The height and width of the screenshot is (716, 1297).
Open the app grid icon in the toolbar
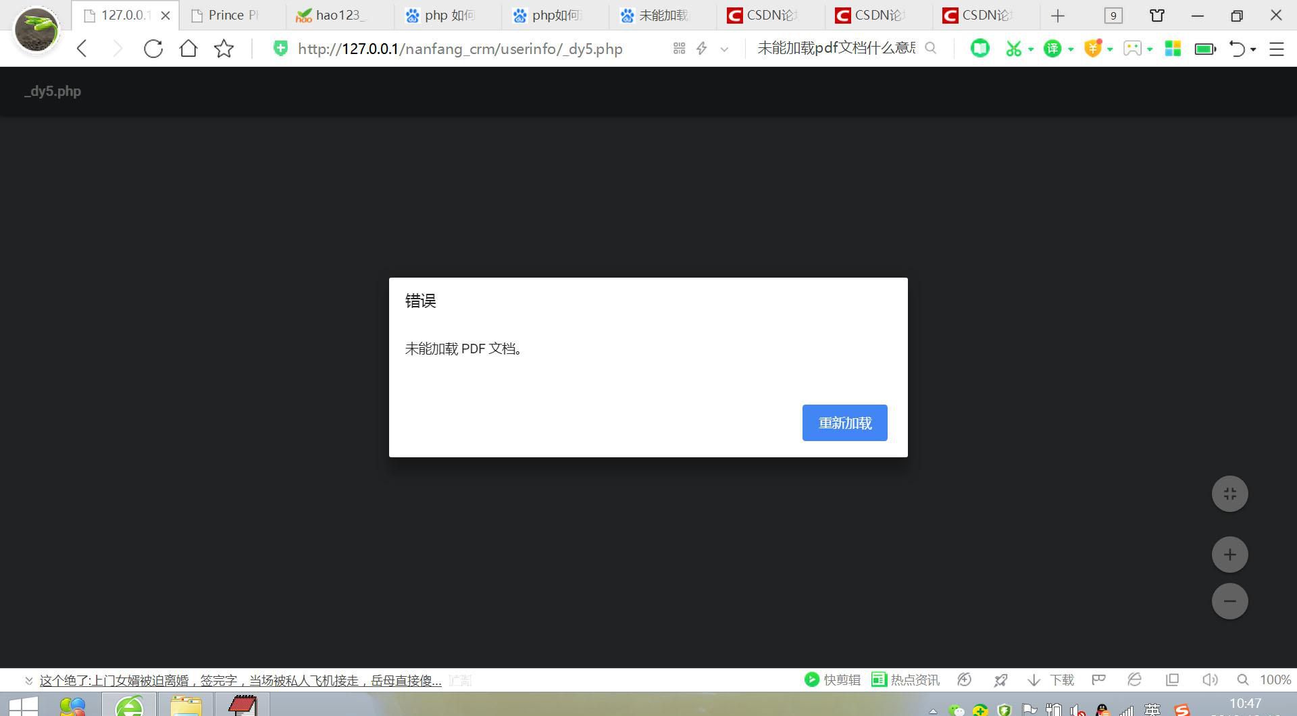tap(1173, 48)
